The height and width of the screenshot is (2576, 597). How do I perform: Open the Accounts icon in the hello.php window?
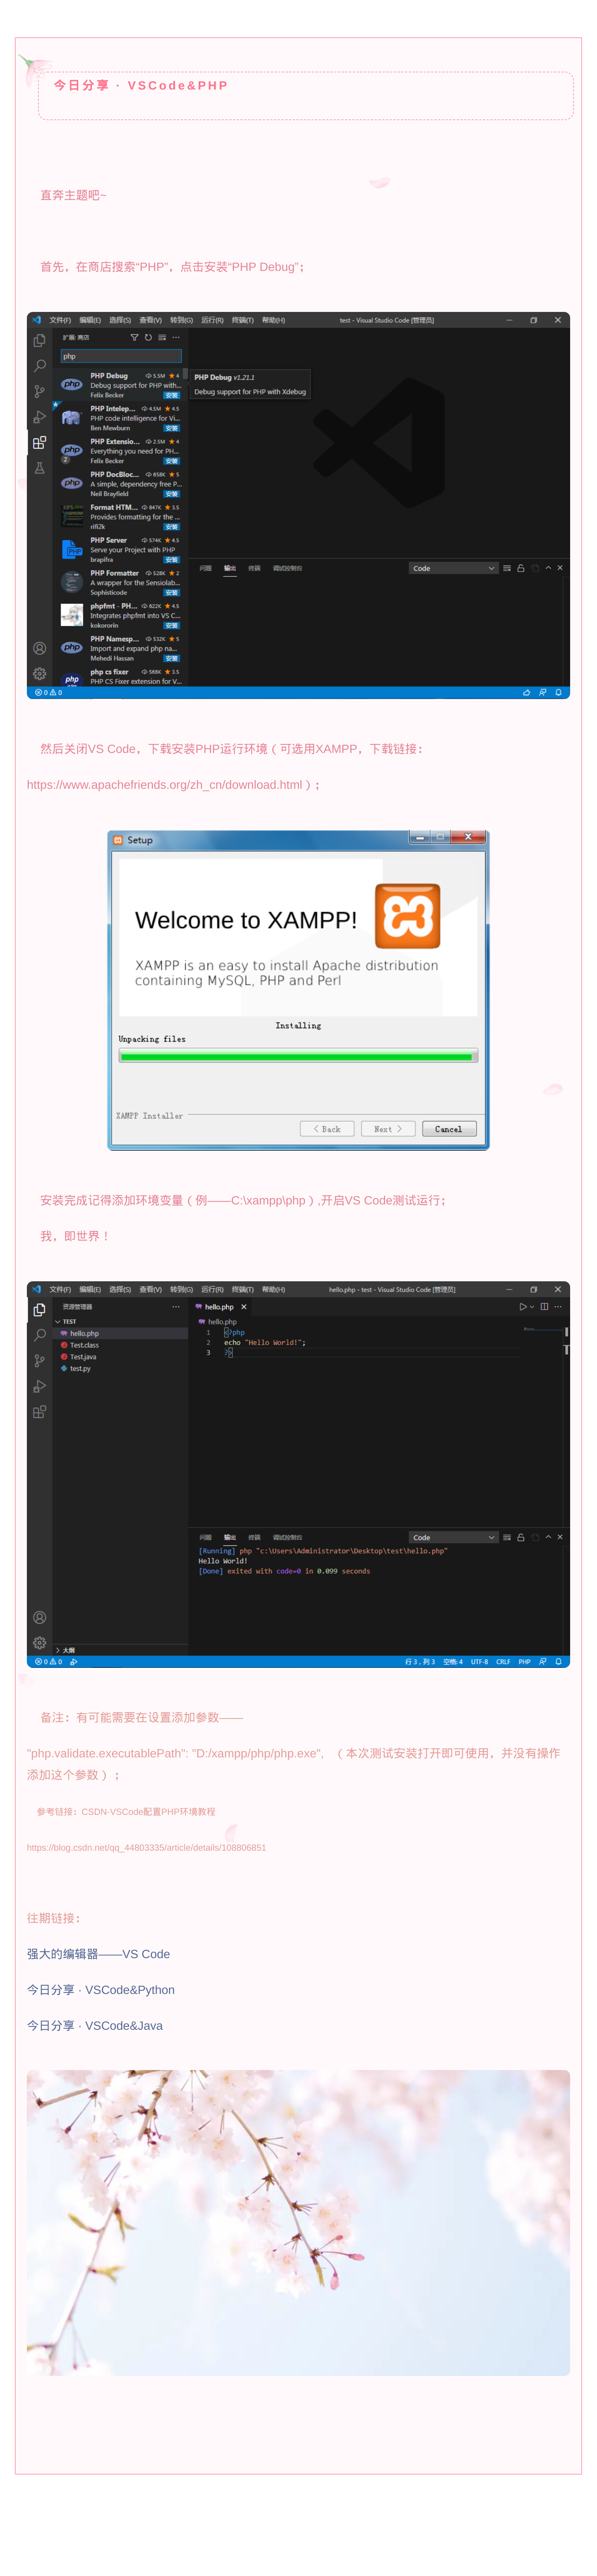tap(39, 1617)
